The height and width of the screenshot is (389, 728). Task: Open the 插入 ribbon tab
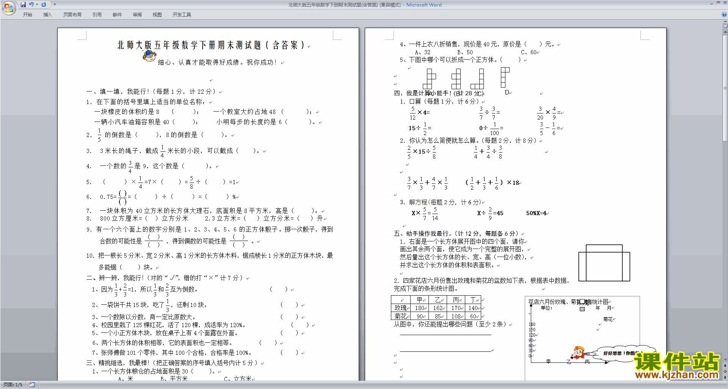[x=47, y=15]
